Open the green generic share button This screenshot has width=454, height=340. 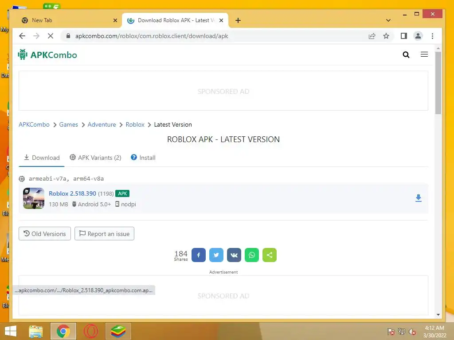tap(270, 255)
